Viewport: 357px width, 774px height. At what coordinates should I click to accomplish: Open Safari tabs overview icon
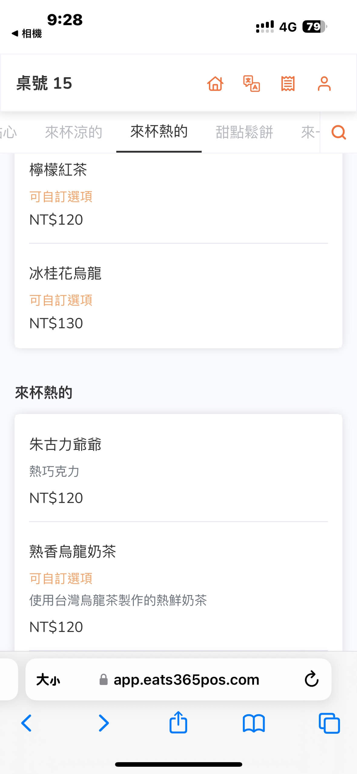coord(329,723)
